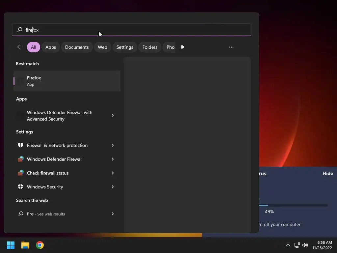Click the firewall globe icon beside Windows Defender Firewall
This screenshot has height=253, width=337.
[20, 159]
